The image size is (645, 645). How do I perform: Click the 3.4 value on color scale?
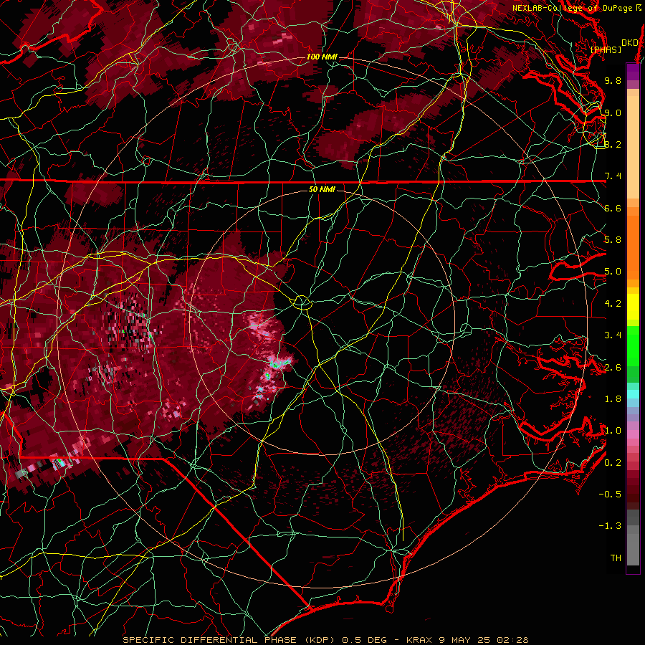(613, 335)
